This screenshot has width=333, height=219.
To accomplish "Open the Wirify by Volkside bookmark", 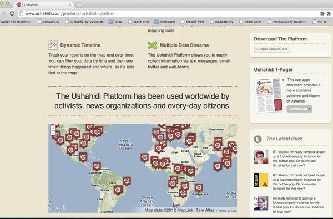I will [84, 22].
